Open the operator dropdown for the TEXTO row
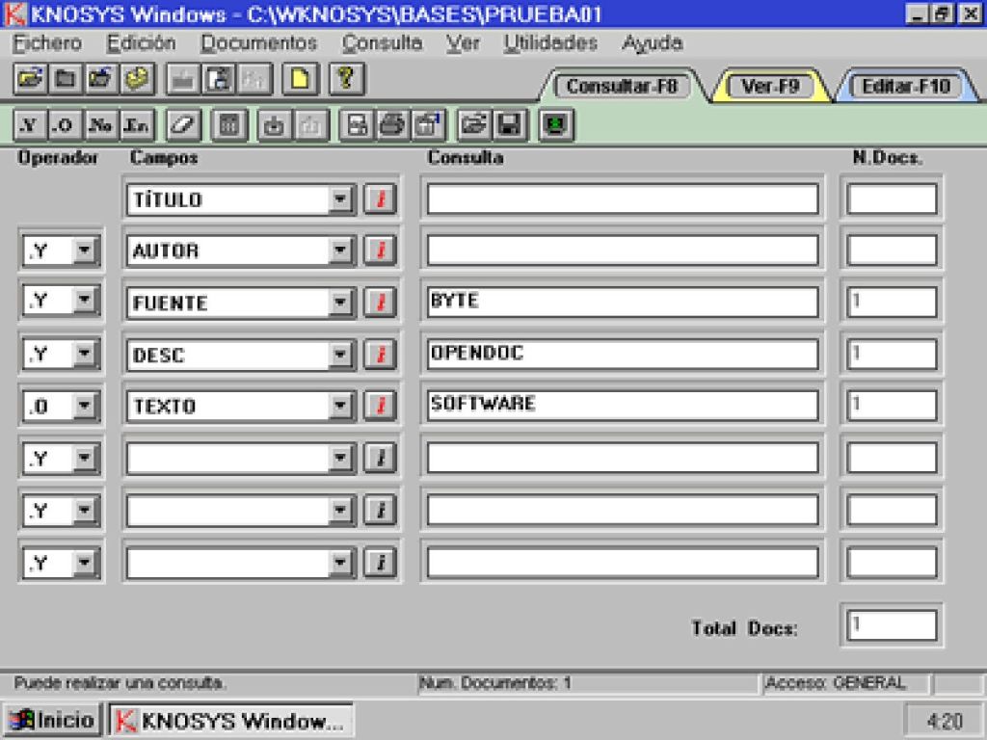Screen dimensions: 987x740 [x=85, y=406]
